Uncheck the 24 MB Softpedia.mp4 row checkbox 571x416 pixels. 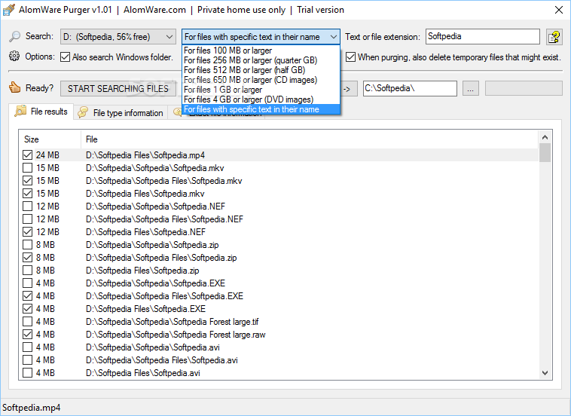[27, 154]
